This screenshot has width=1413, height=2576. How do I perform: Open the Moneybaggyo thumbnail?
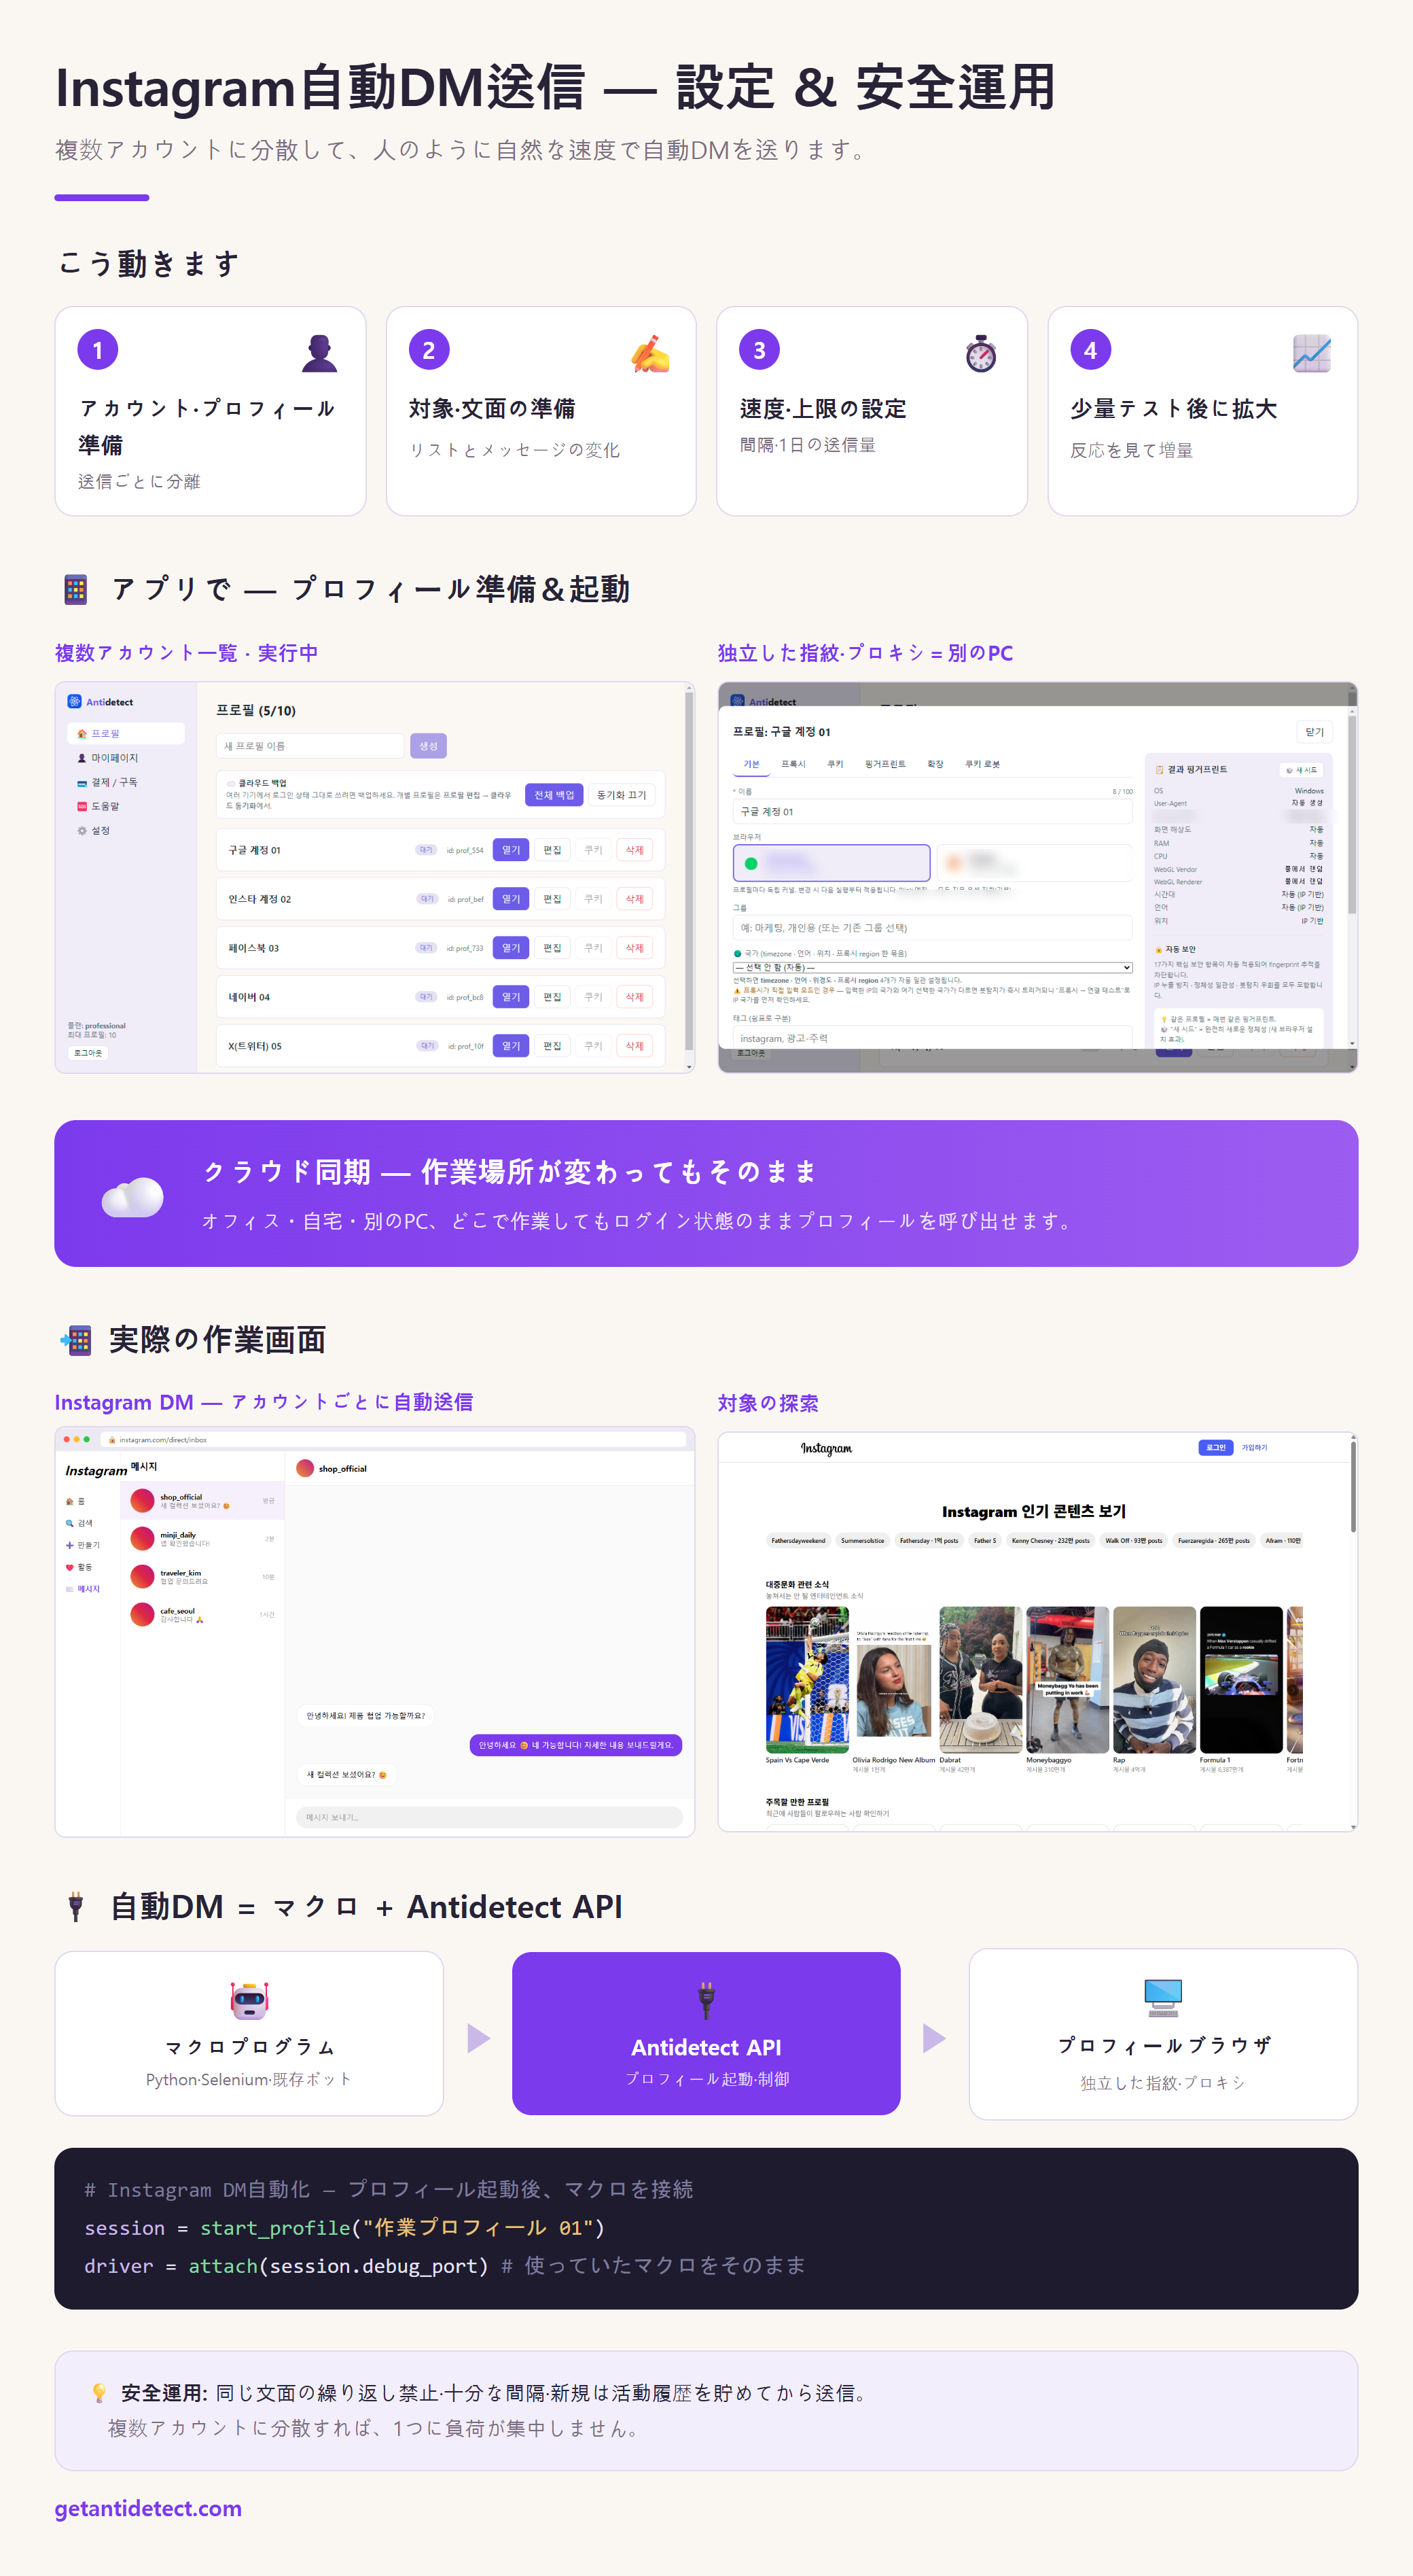click(1067, 1680)
